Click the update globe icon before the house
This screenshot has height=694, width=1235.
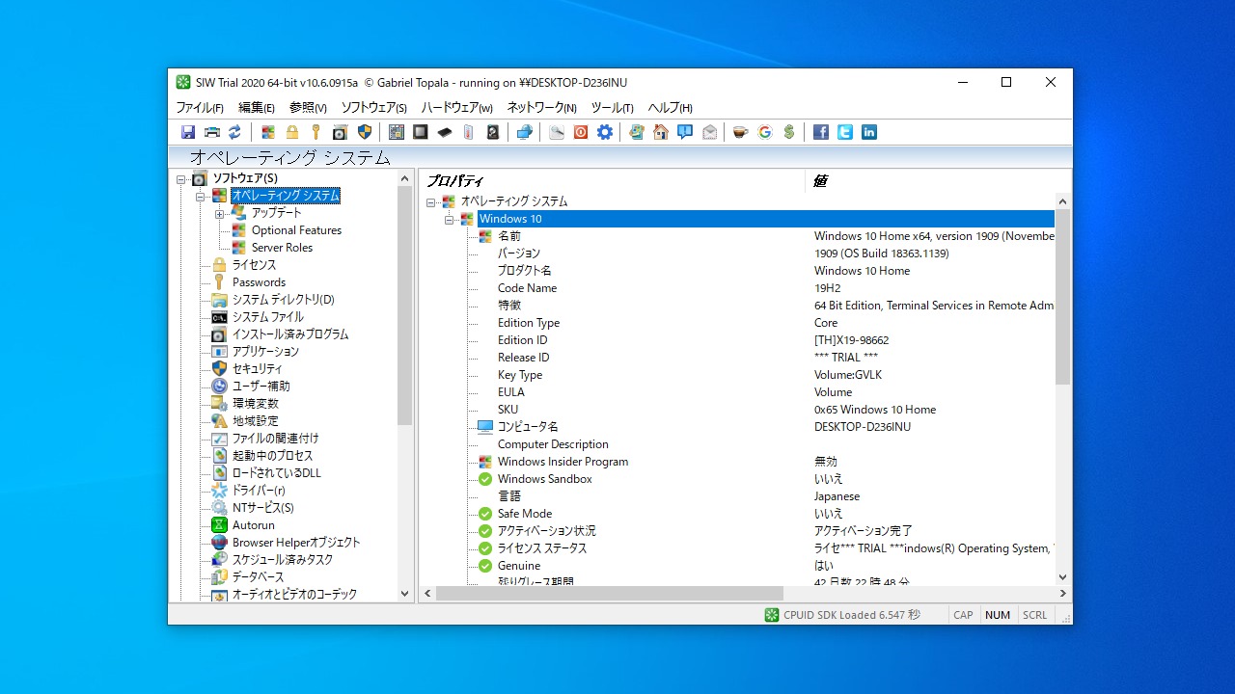pos(637,132)
